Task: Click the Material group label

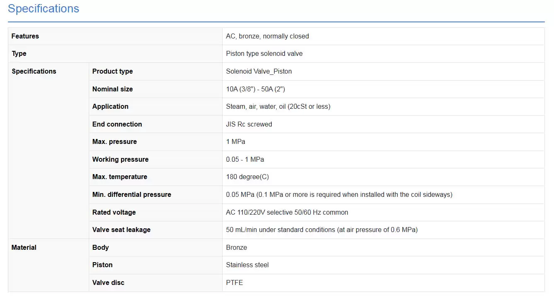Action: (x=24, y=247)
